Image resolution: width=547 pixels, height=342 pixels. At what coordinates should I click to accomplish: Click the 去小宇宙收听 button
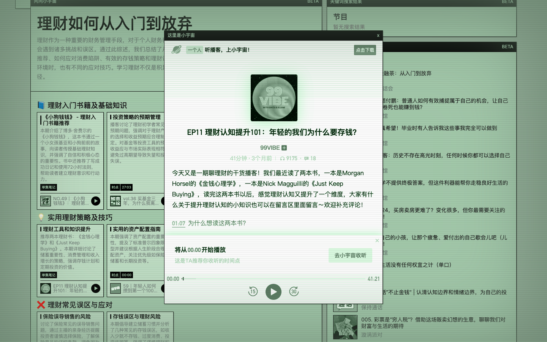350,255
